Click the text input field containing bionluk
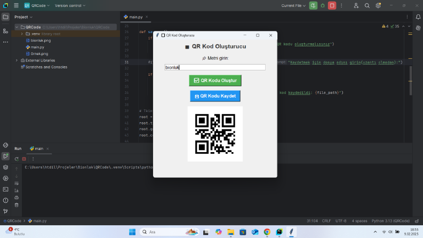Screen dimensions: 423x238 coord(215,67)
